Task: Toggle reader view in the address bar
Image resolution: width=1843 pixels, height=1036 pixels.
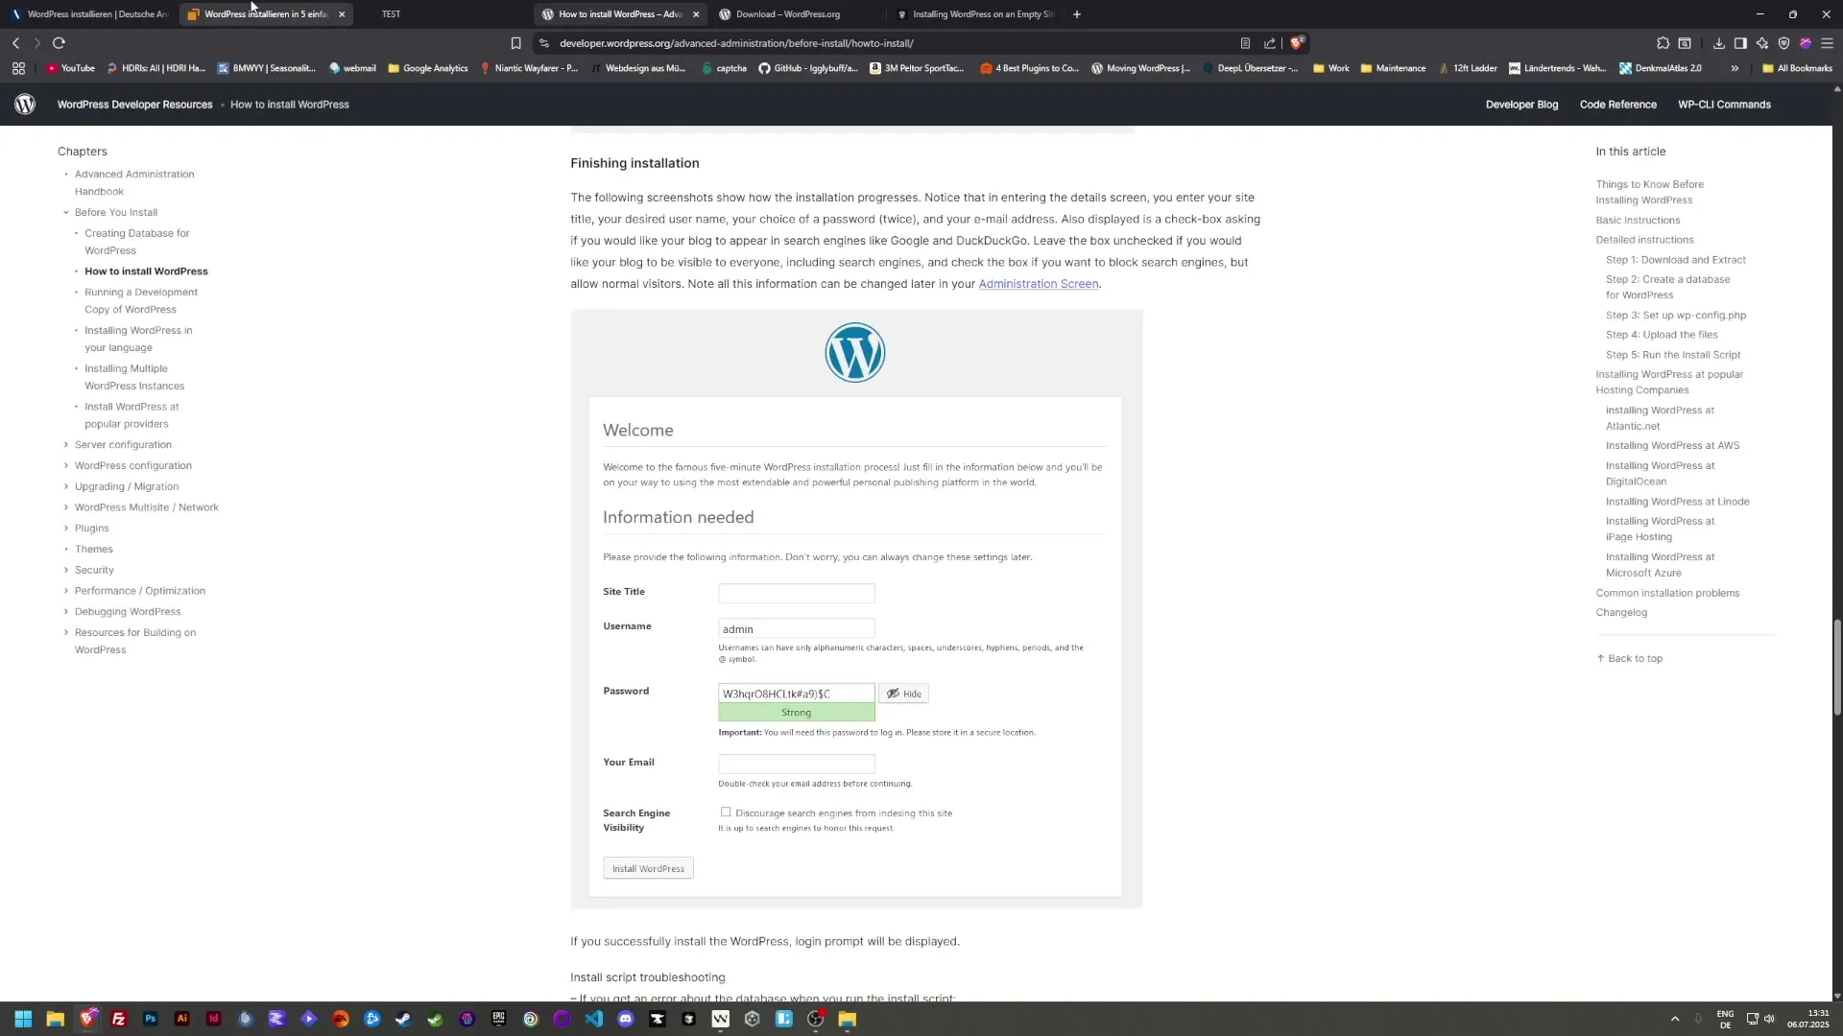Action: tap(1246, 43)
